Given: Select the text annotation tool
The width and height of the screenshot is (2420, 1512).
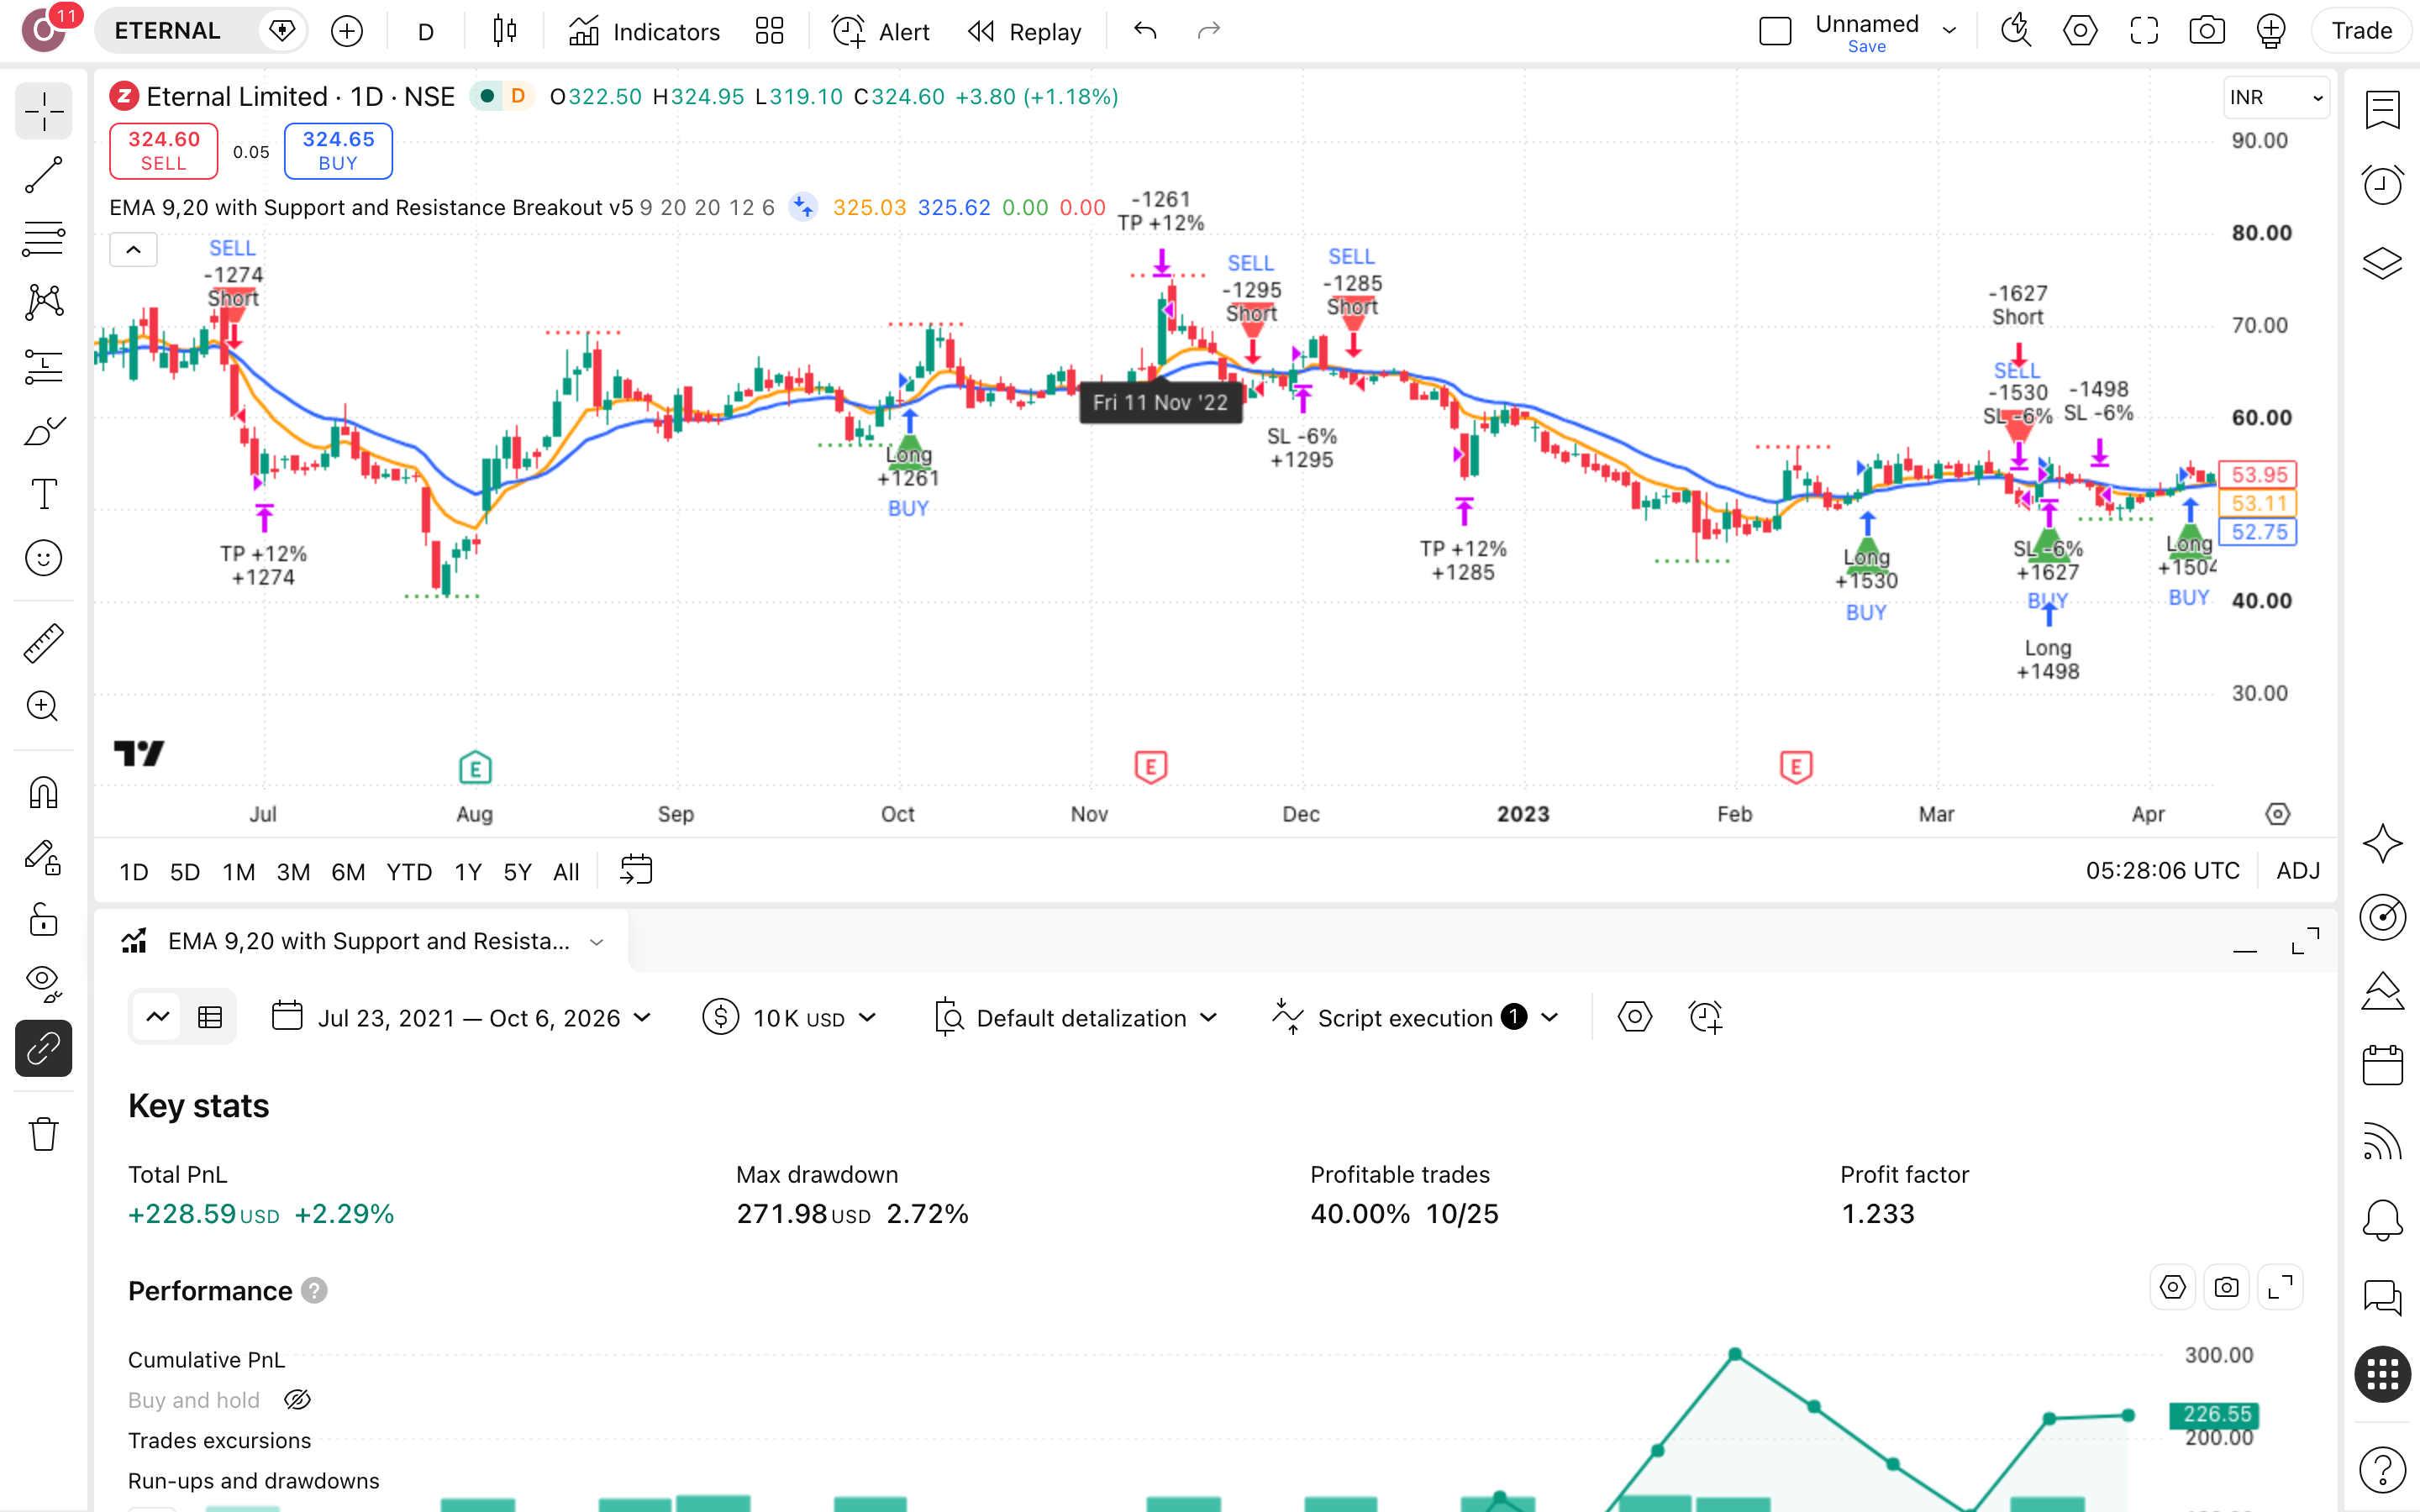Looking at the screenshot, I should pyautogui.click(x=44, y=494).
